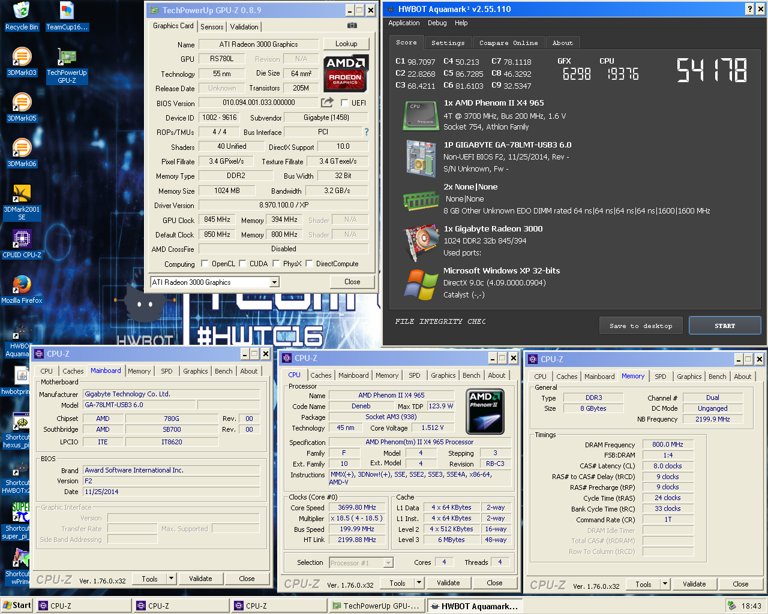Launch 3DMark06 desktop shortcut
768x614 pixels.
click(x=22, y=153)
